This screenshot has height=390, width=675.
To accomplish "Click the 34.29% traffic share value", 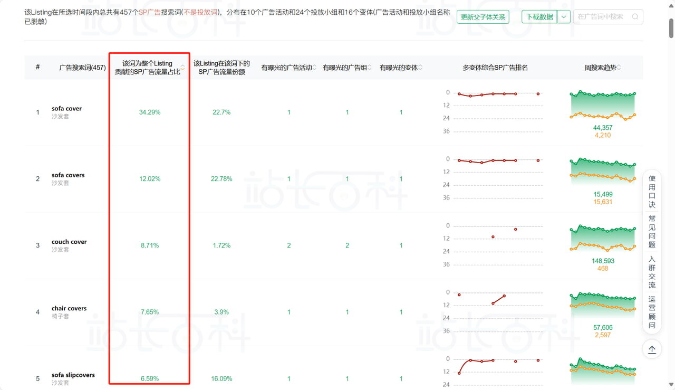I will 150,112.
